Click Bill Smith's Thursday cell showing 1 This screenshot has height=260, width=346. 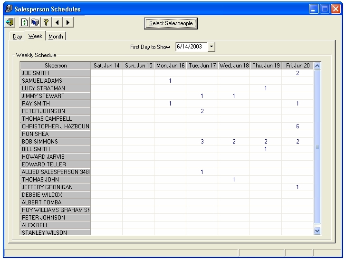coord(266,149)
